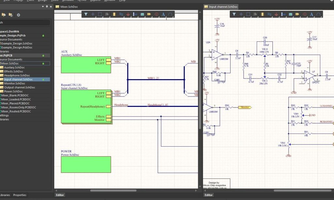Open the Projects panel gear settings icon
The image size is (334, 200).
point(18,15)
